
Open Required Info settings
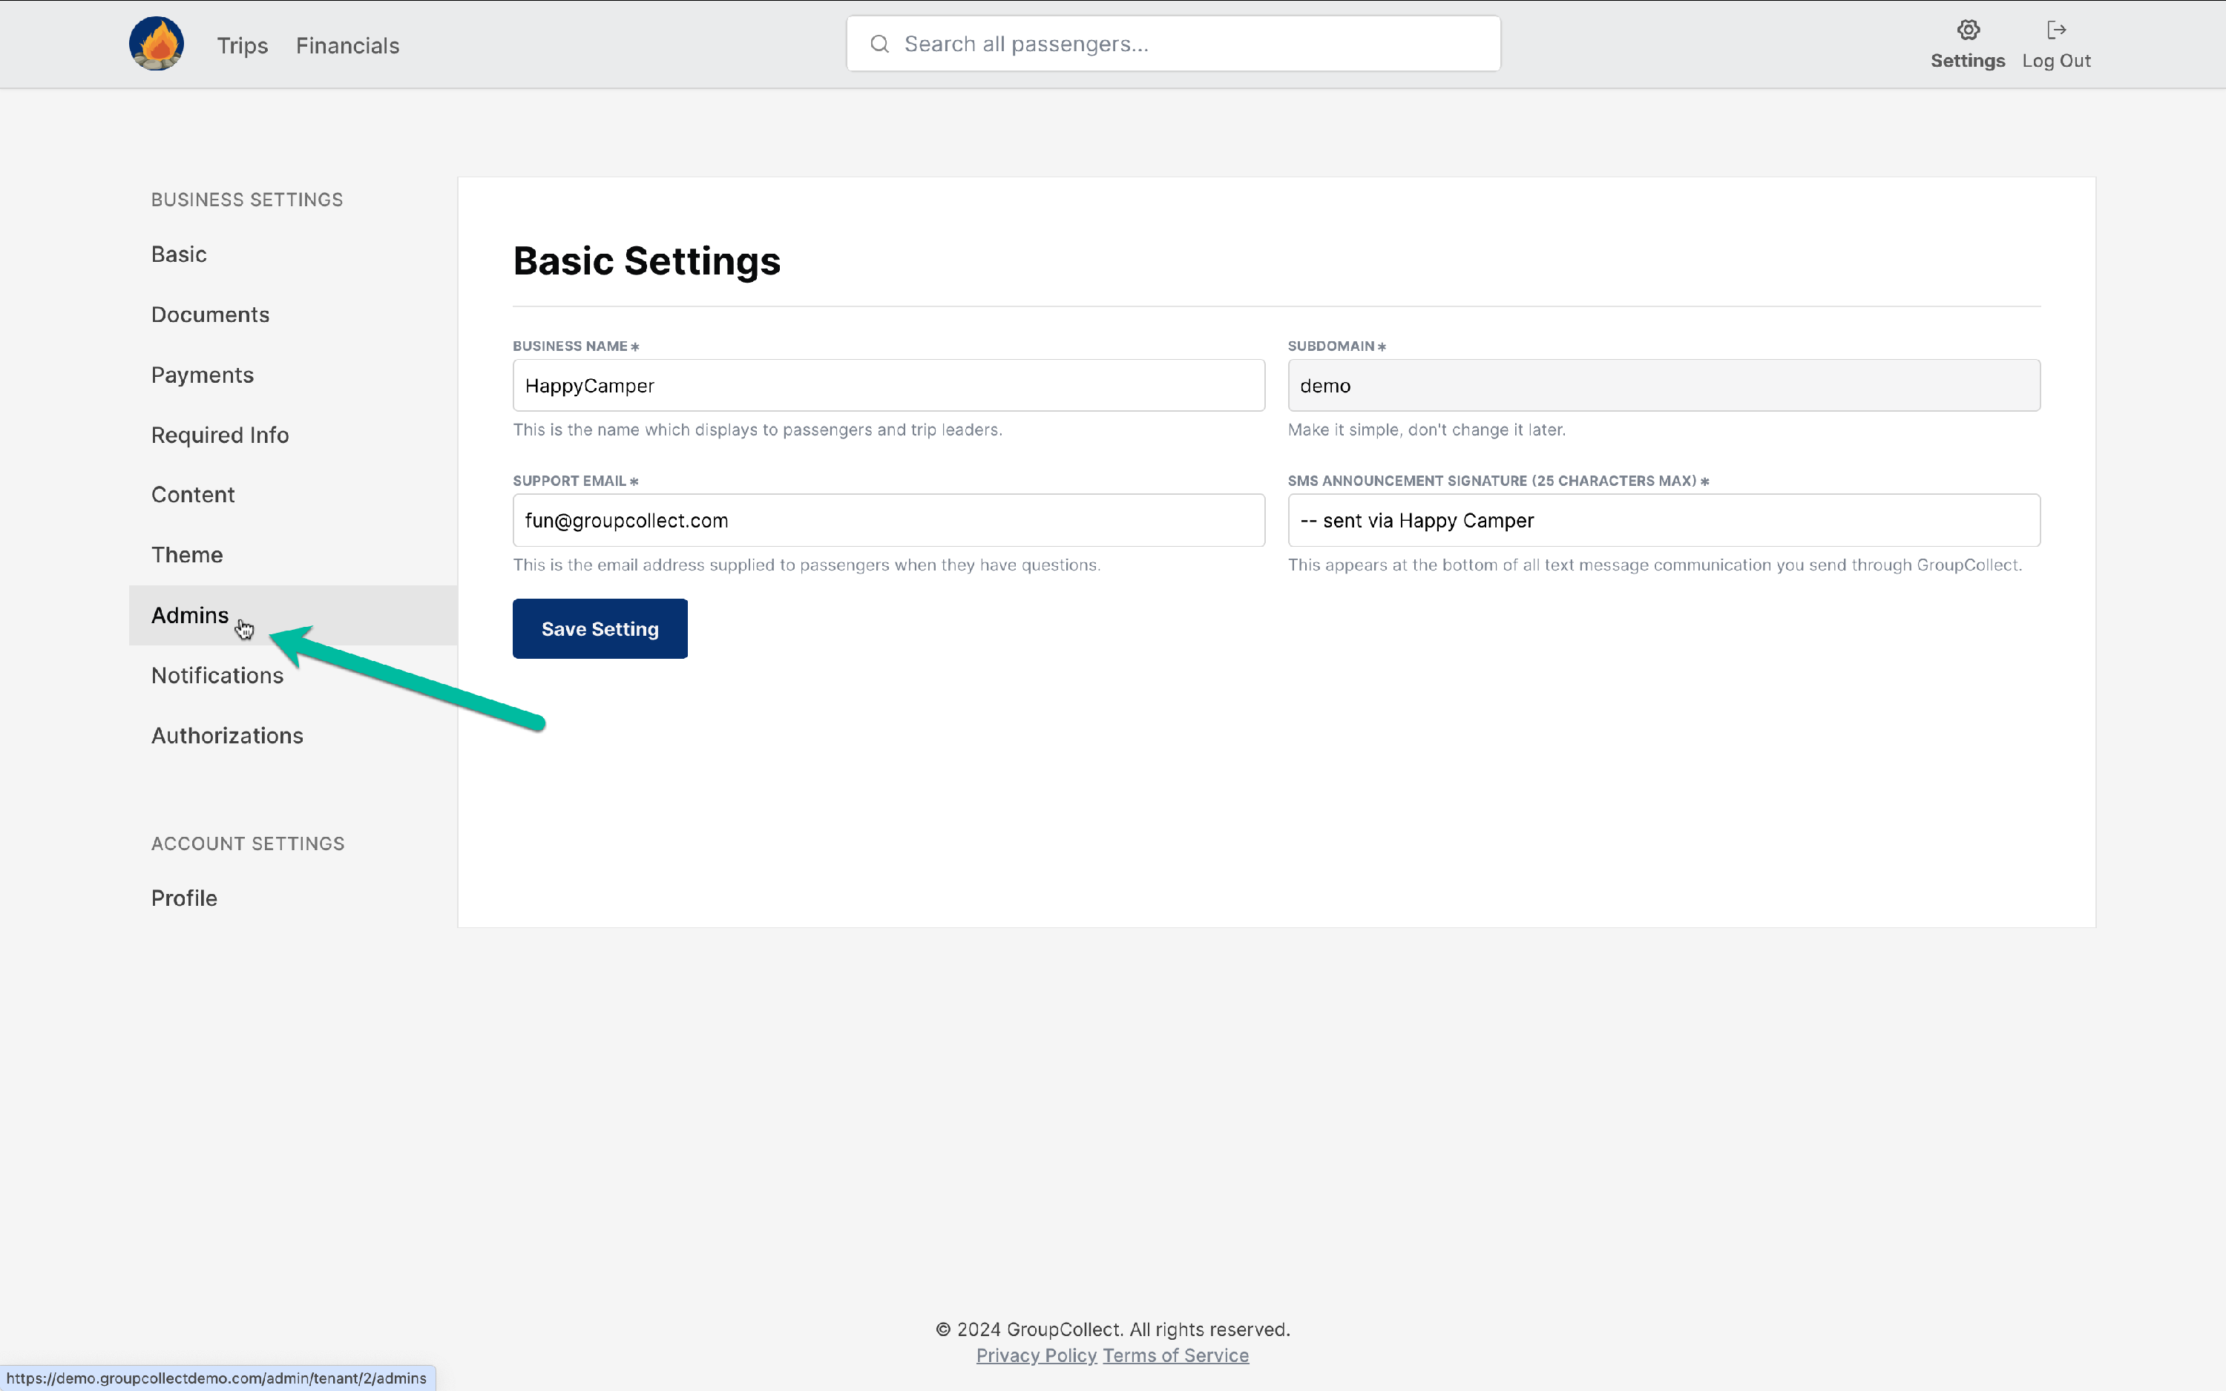click(x=220, y=434)
